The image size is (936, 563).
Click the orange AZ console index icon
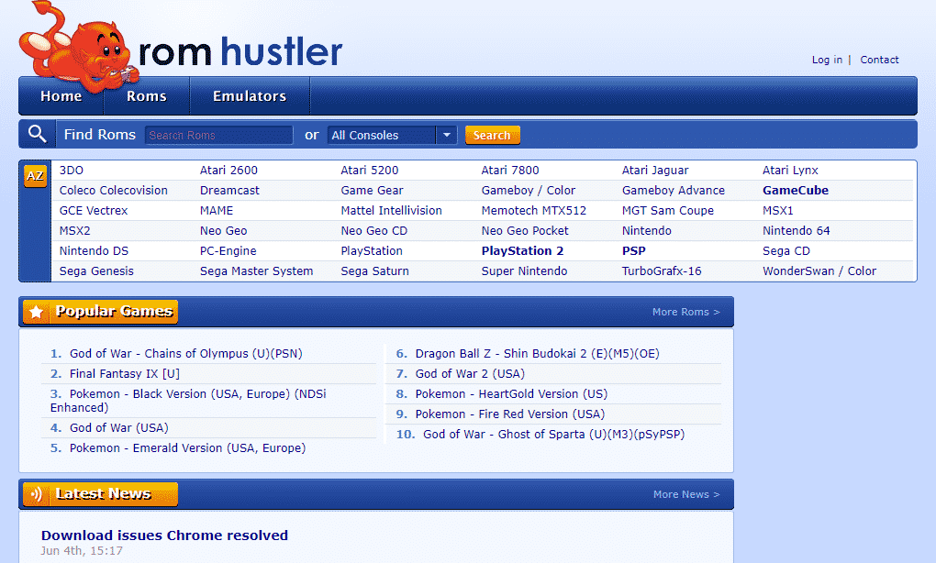(35, 176)
